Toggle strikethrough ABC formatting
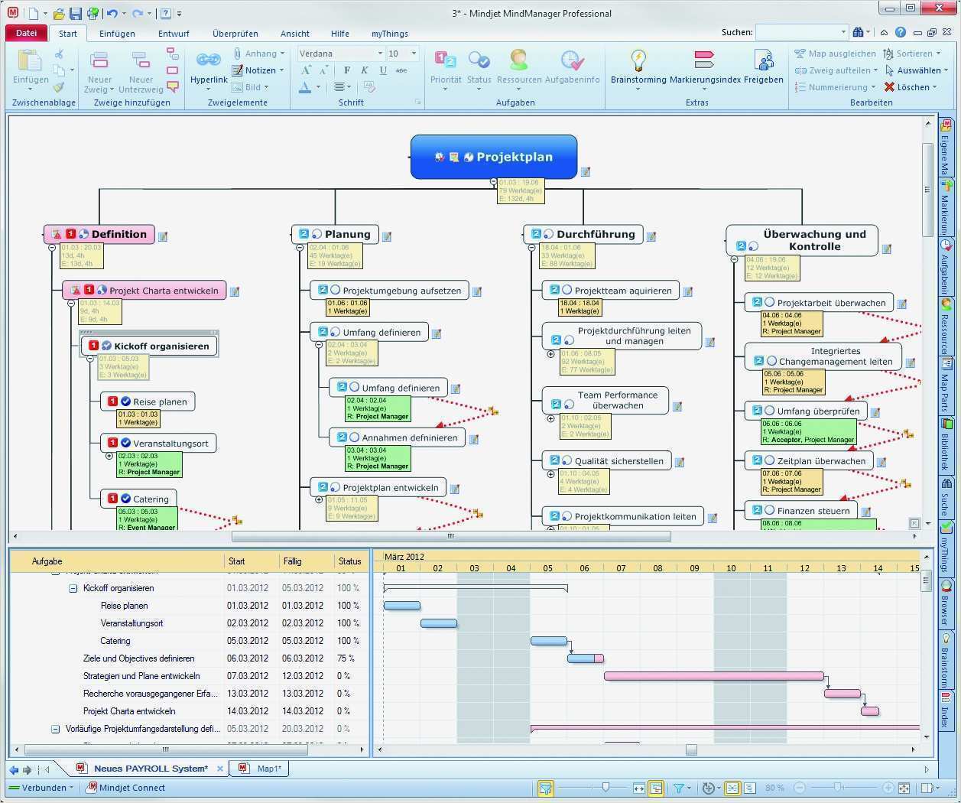 (401, 70)
